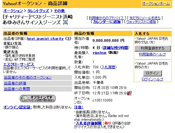175x133 pixels.
Task: Click bid increment 1,000 円 value
Action: [x=99, y=78]
